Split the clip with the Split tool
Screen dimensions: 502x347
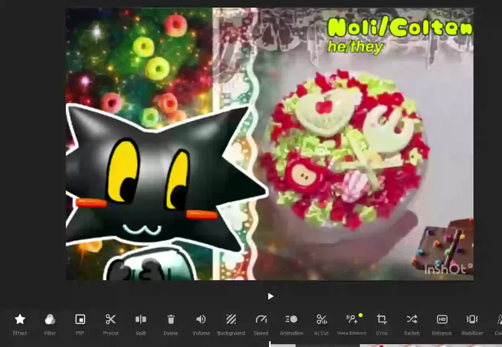pos(141,324)
